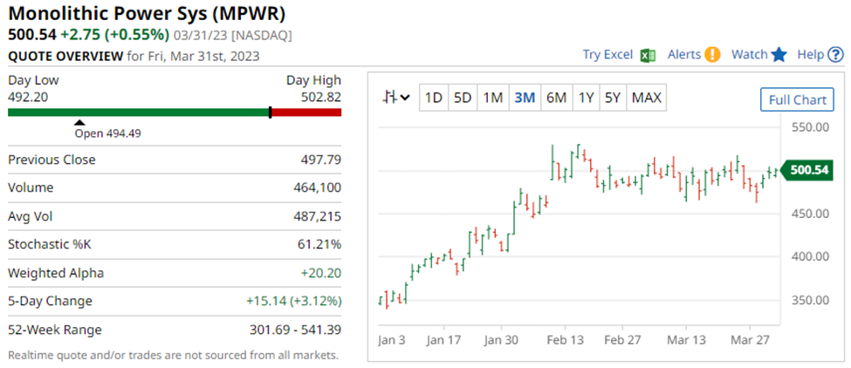Image resolution: width=851 pixels, height=368 pixels.
Task: Click the 450.00 price axis label
Action: coord(810,214)
